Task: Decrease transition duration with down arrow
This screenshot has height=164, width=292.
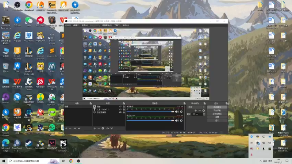Action: [x=204, y=115]
